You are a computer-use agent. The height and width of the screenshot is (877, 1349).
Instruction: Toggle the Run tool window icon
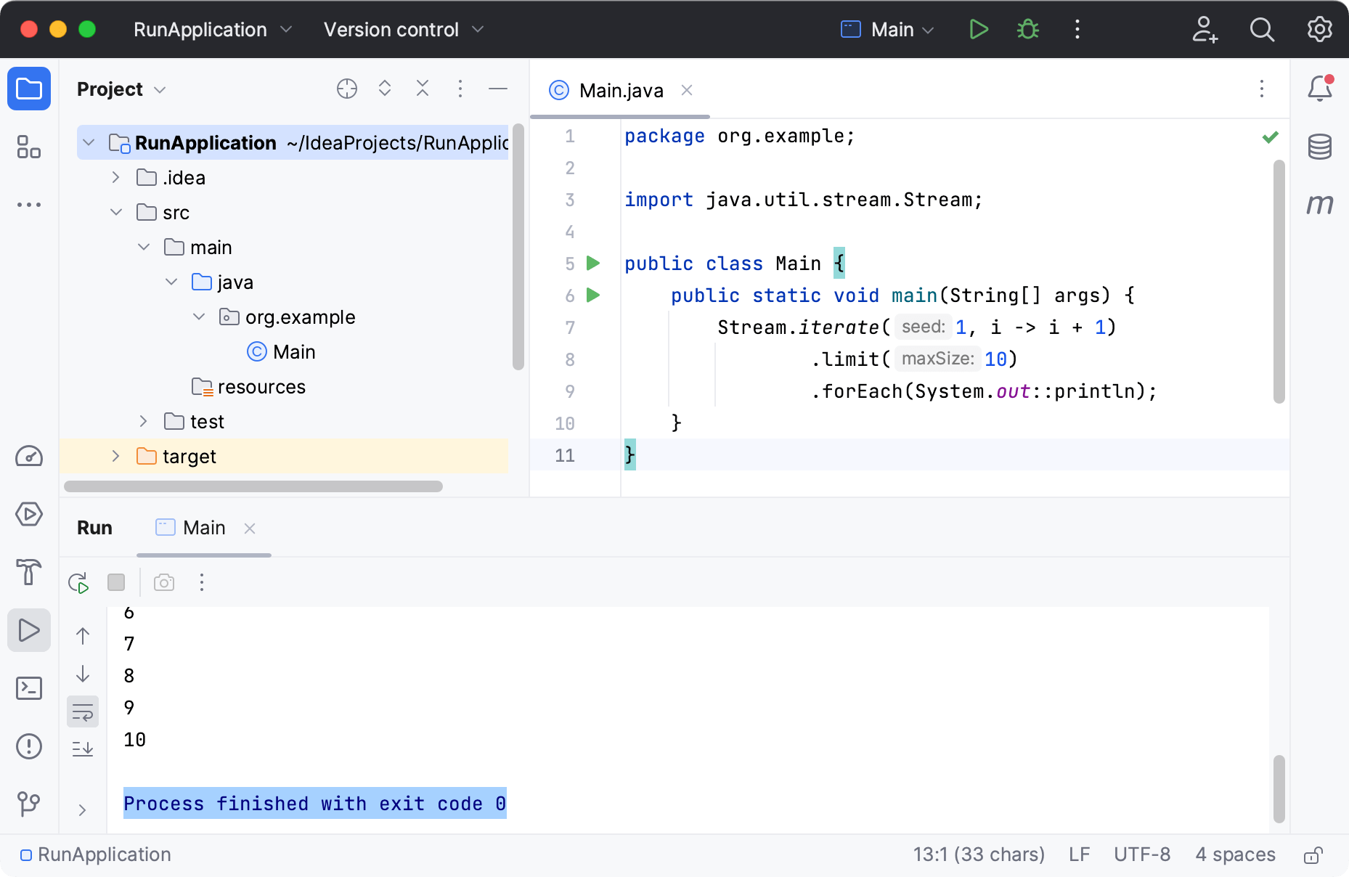click(29, 630)
